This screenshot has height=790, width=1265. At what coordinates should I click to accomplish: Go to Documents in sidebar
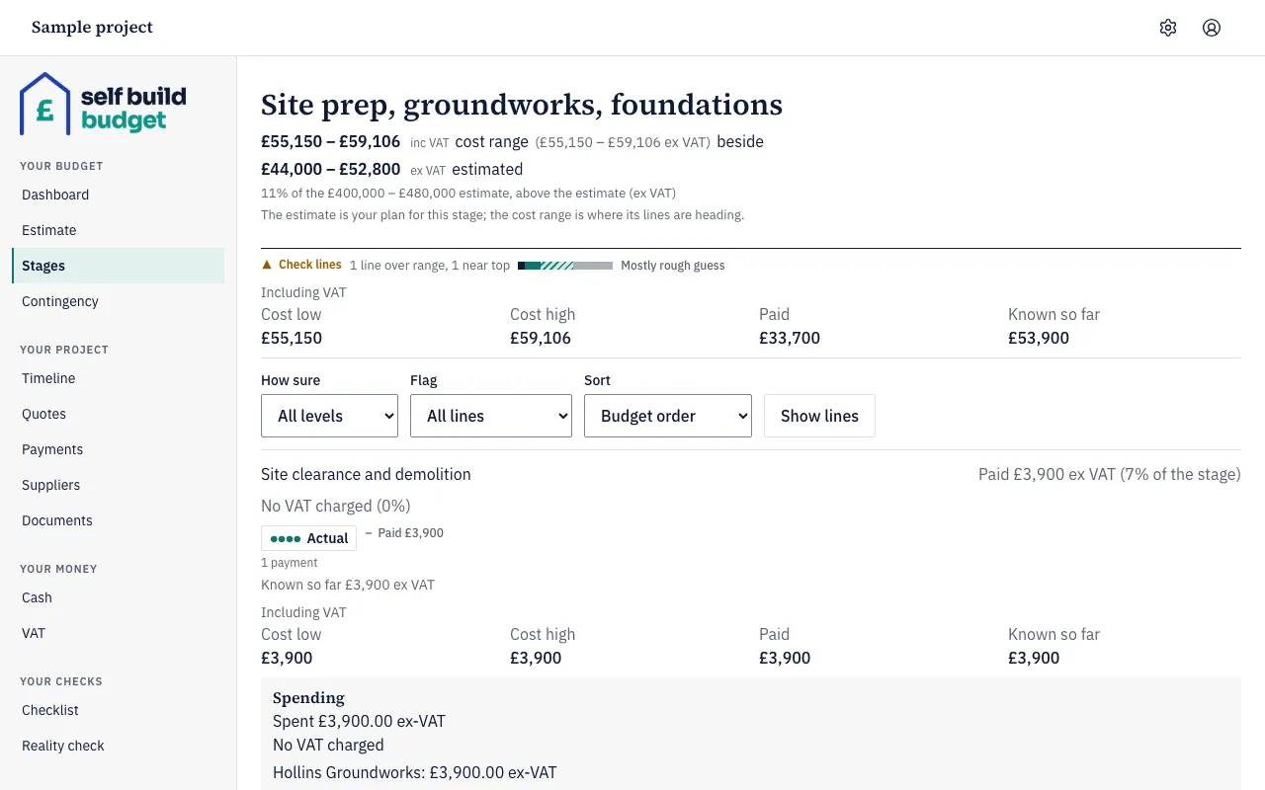(118, 520)
